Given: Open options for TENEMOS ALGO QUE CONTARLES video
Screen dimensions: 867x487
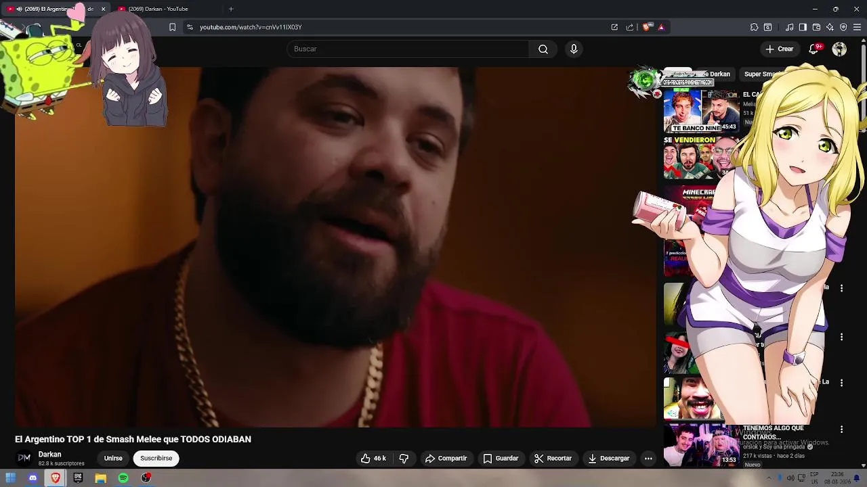Looking at the screenshot, I should tap(841, 430).
